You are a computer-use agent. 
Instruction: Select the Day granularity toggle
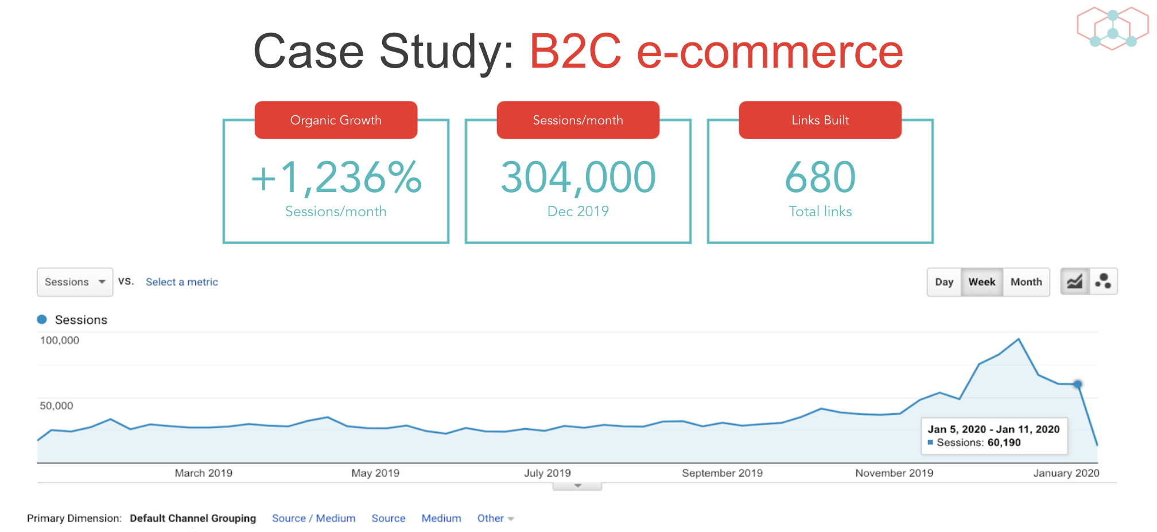tap(944, 282)
